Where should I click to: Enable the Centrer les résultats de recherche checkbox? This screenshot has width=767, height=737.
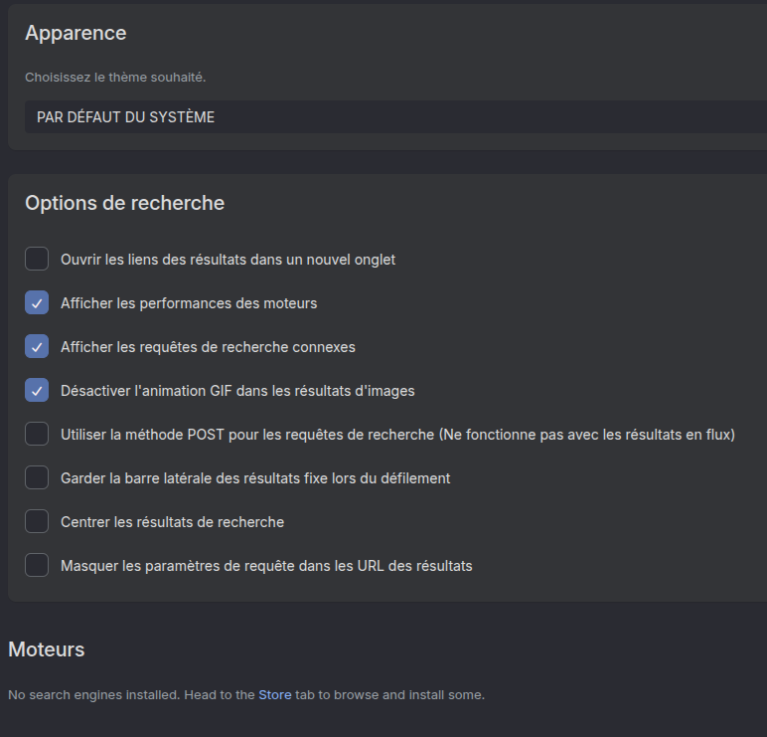pos(37,521)
